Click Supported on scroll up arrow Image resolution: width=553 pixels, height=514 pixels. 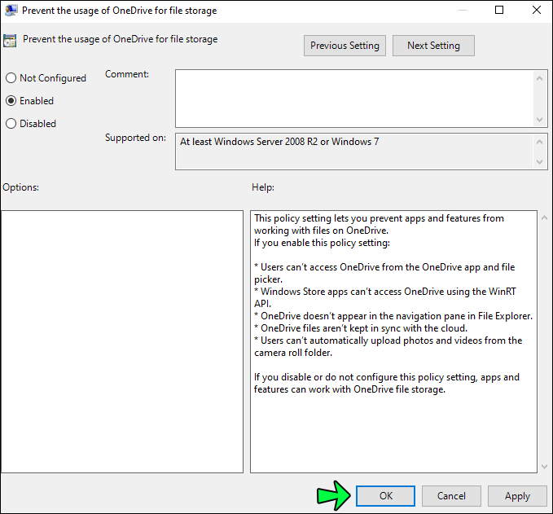[540, 142]
